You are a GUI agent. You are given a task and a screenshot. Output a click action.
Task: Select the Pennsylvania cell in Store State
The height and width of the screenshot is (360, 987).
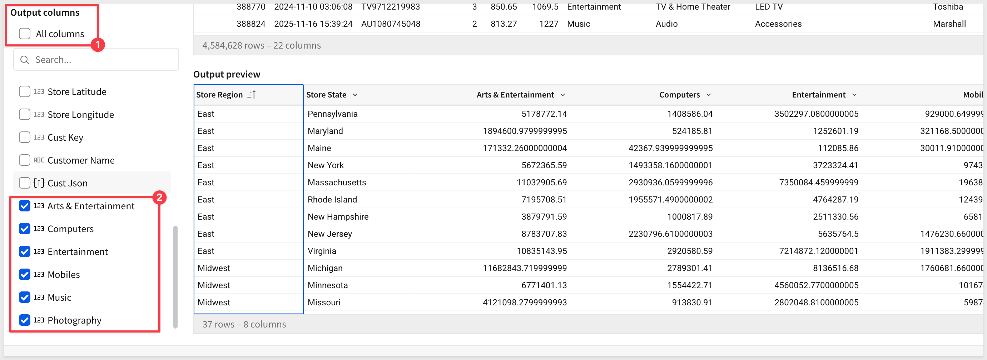coord(333,114)
